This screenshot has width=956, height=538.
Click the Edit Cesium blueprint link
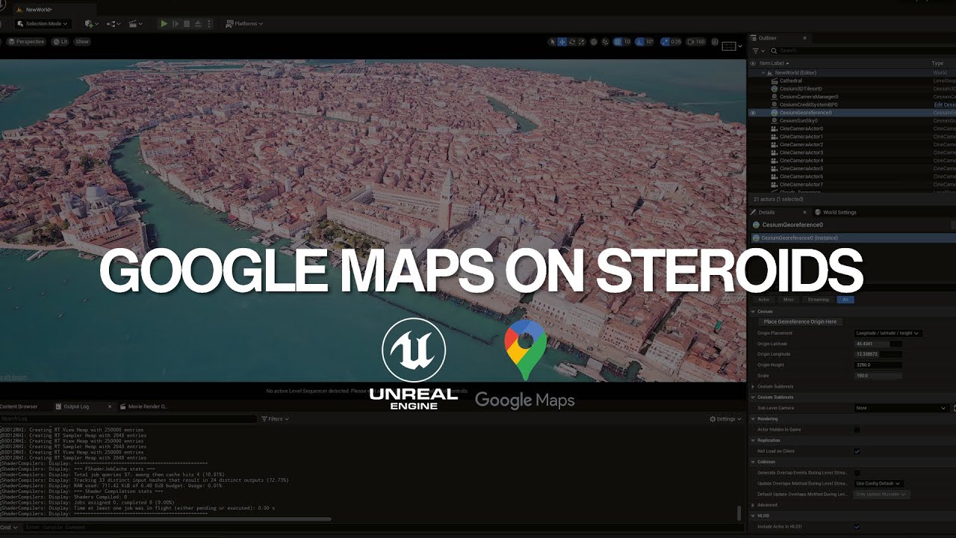(x=945, y=105)
